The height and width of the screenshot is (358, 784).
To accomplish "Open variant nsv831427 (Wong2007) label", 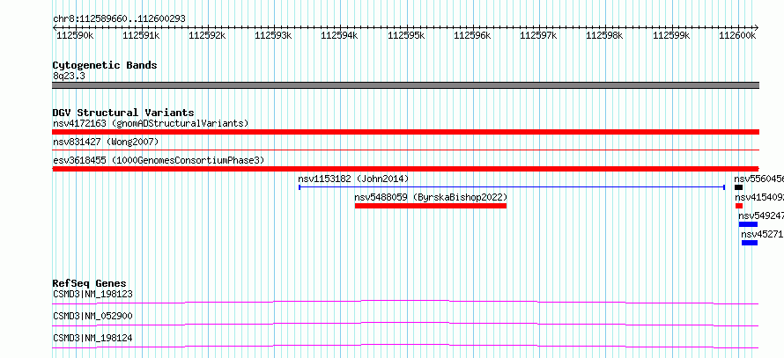I will coord(106,142).
